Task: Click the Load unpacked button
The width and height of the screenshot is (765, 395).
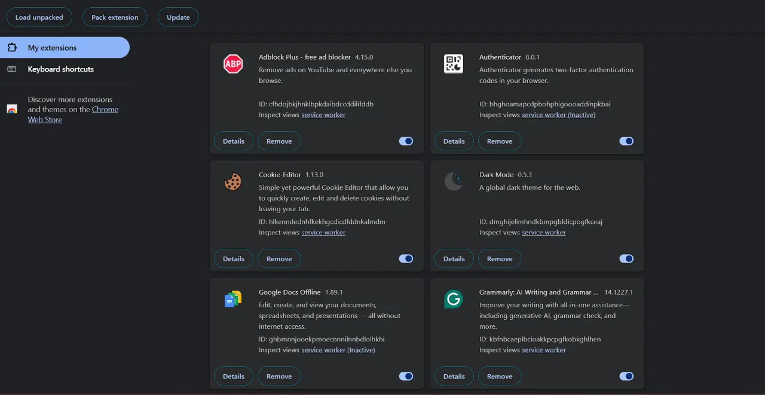Action: click(x=39, y=17)
